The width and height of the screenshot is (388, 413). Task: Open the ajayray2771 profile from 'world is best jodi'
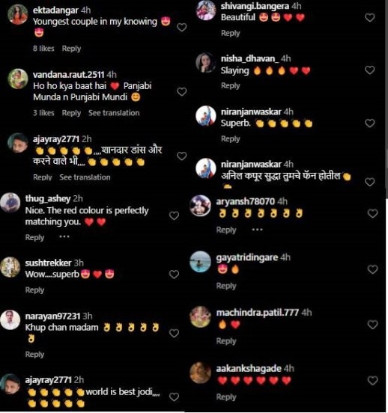(48, 380)
